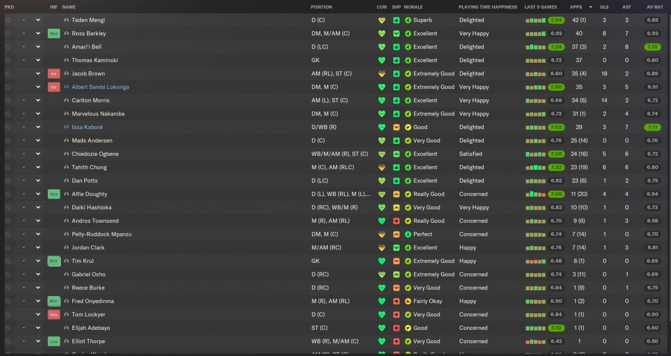This screenshot has height=356, width=671.
Task: Click Issa Kaboré's 7.11 average rating pill
Action: (x=653, y=127)
